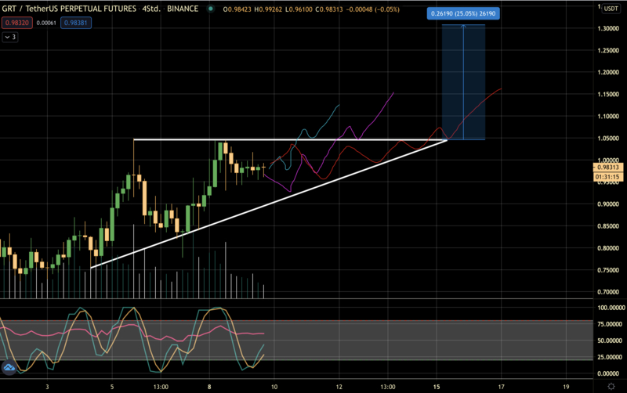This screenshot has width=627, height=393.
Task: Open the USDT currency selector
Action: [x=611, y=9]
